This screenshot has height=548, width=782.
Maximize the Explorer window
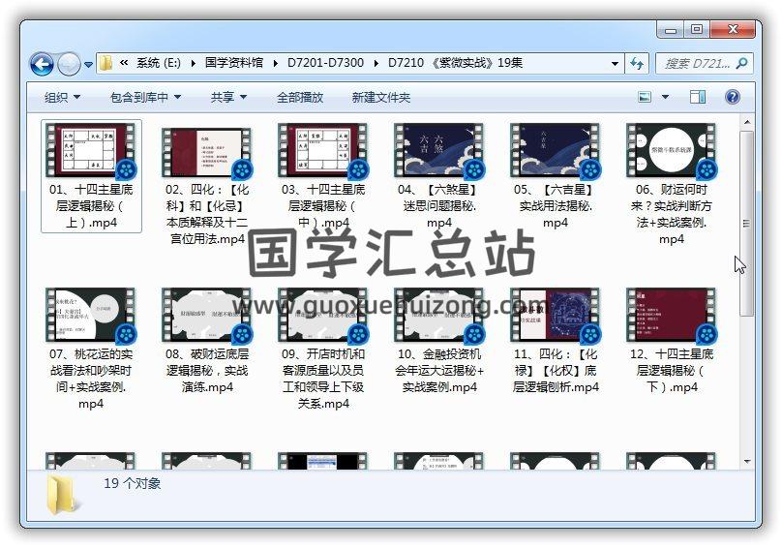(697, 29)
